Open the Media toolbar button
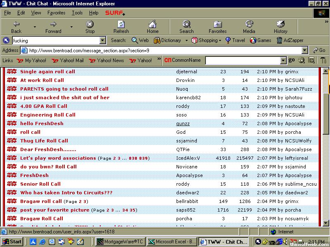This screenshot has height=247, width=330. tap(249, 25)
